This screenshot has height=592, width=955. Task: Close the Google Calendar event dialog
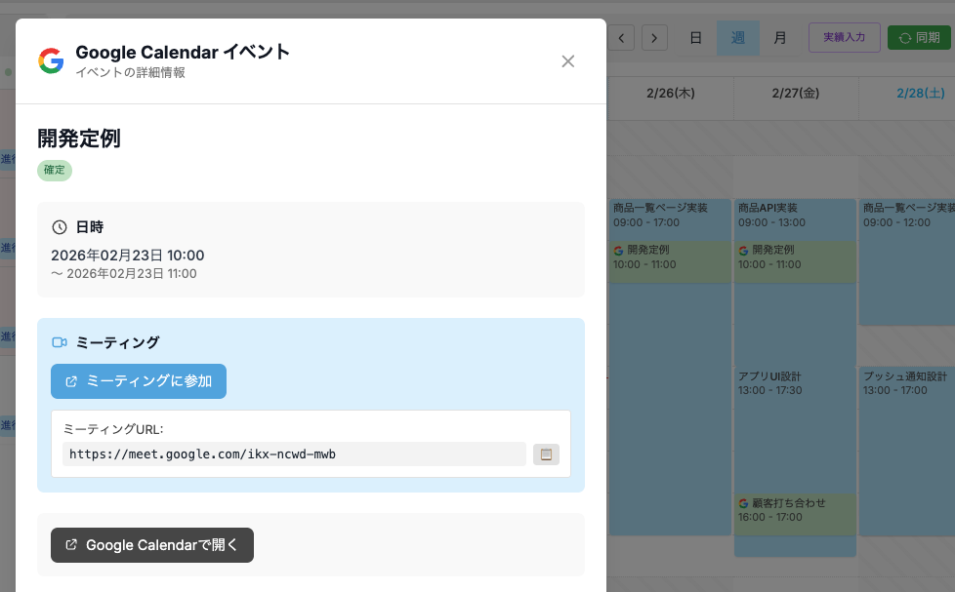pos(568,60)
